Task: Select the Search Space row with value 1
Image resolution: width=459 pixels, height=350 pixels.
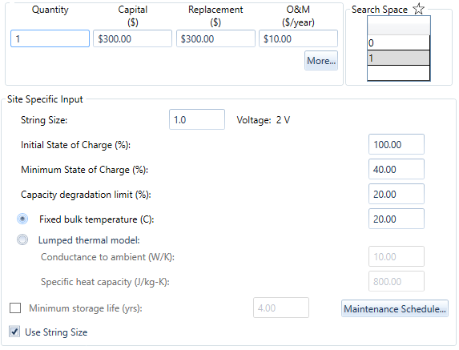Action: pos(399,58)
